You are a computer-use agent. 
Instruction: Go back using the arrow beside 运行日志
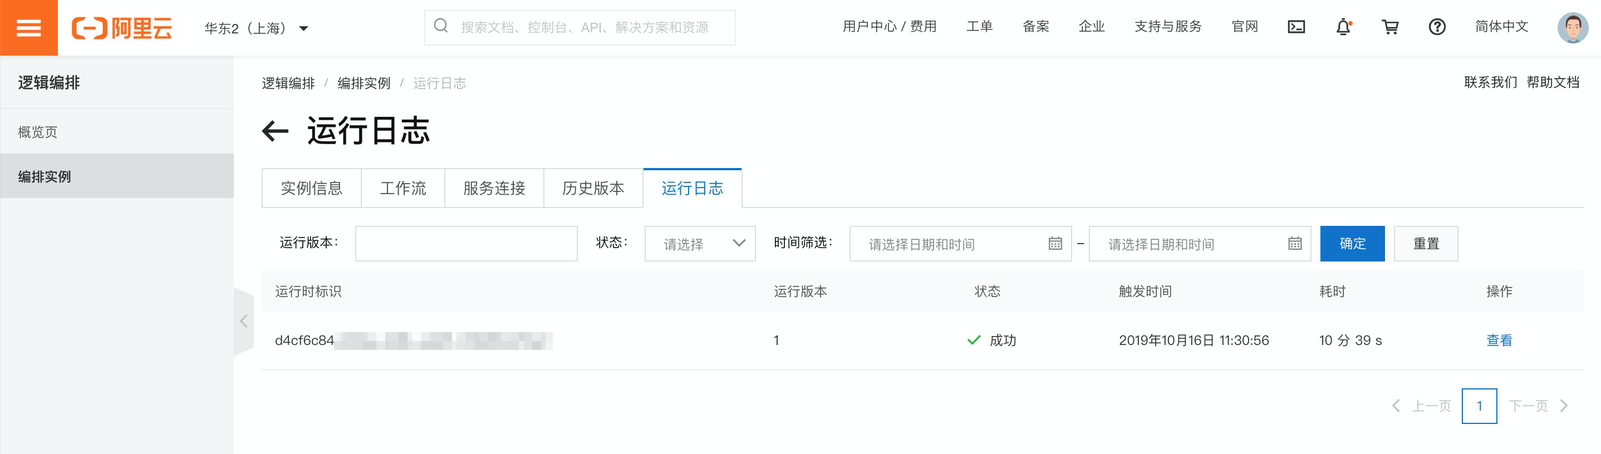pyautogui.click(x=274, y=131)
